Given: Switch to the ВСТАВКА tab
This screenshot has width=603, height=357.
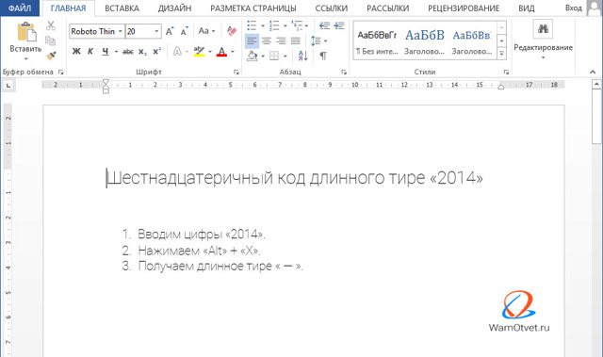Looking at the screenshot, I should click(122, 8).
